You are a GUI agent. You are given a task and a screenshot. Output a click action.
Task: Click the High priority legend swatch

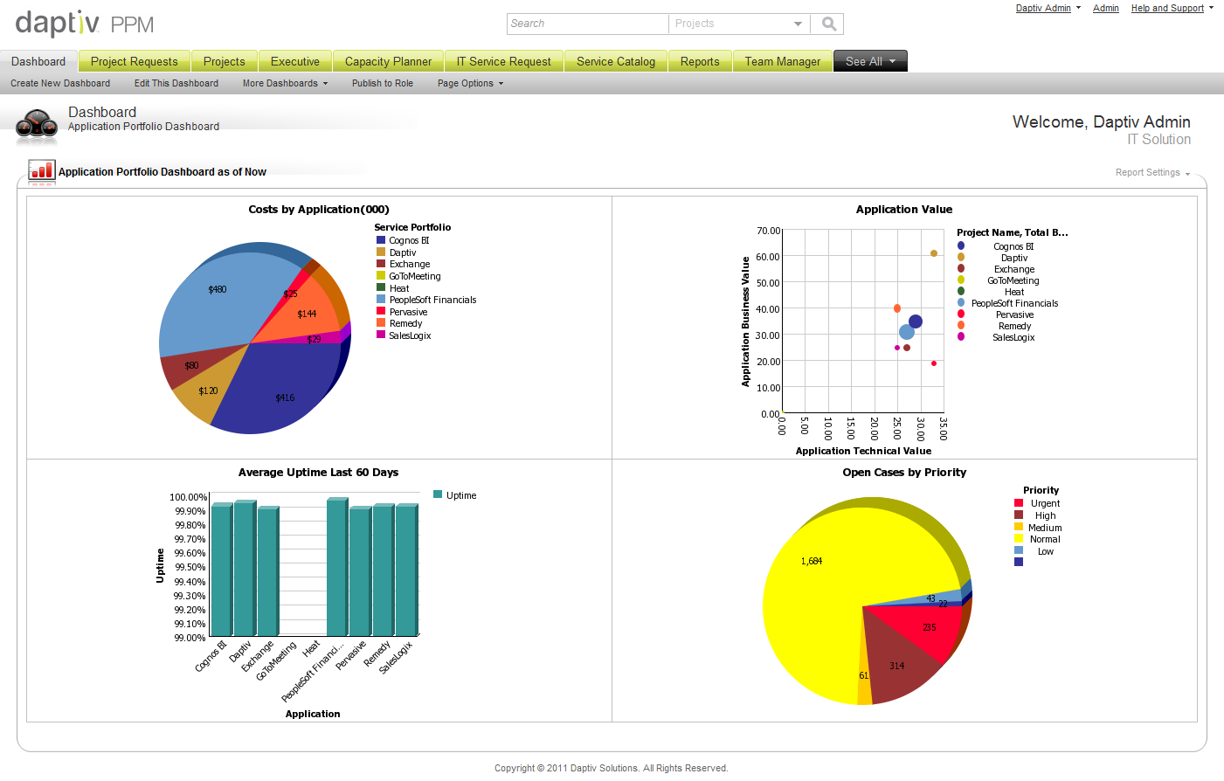(x=1019, y=515)
